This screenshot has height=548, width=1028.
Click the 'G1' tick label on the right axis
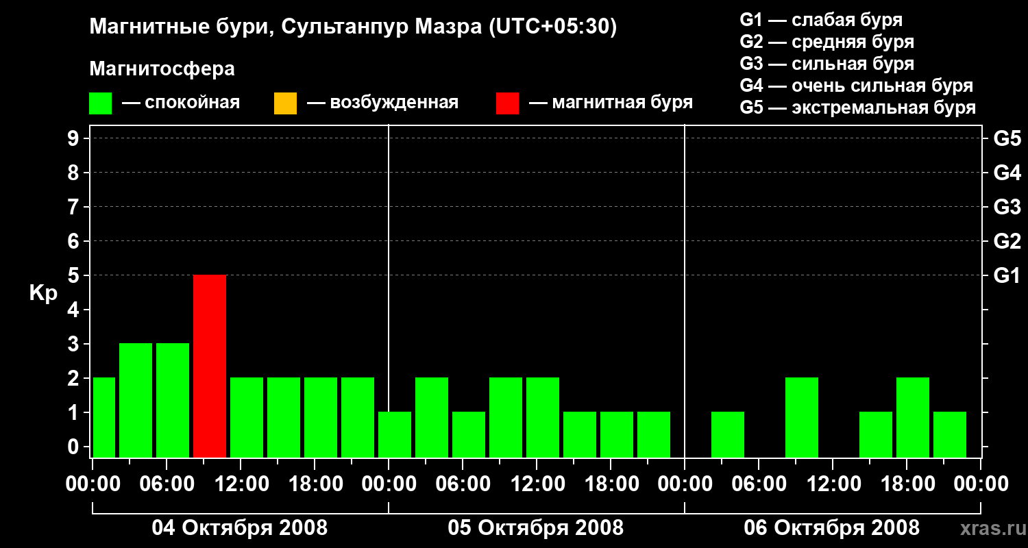click(1007, 275)
